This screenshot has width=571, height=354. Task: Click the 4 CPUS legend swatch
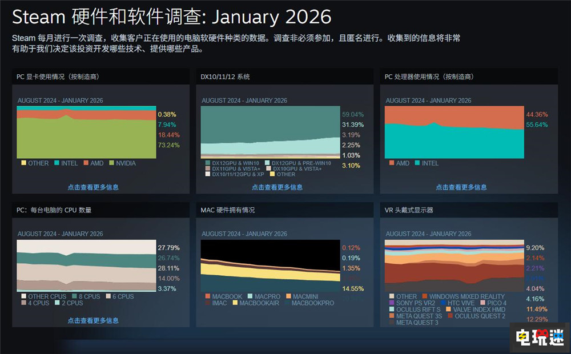point(23,303)
